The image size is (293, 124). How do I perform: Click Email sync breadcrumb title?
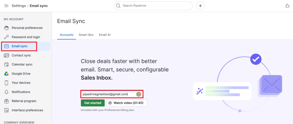(x=39, y=6)
